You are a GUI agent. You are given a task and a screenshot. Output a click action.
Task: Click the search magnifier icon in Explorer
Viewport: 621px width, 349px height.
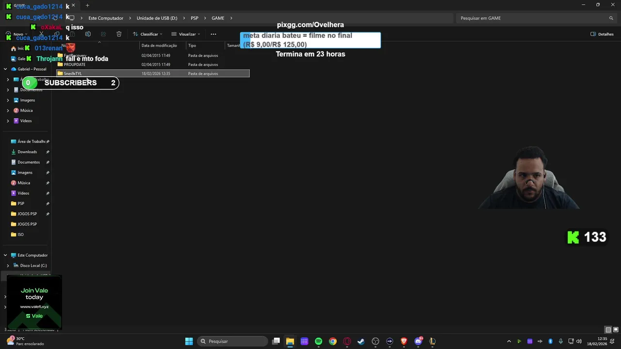(611, 18)
